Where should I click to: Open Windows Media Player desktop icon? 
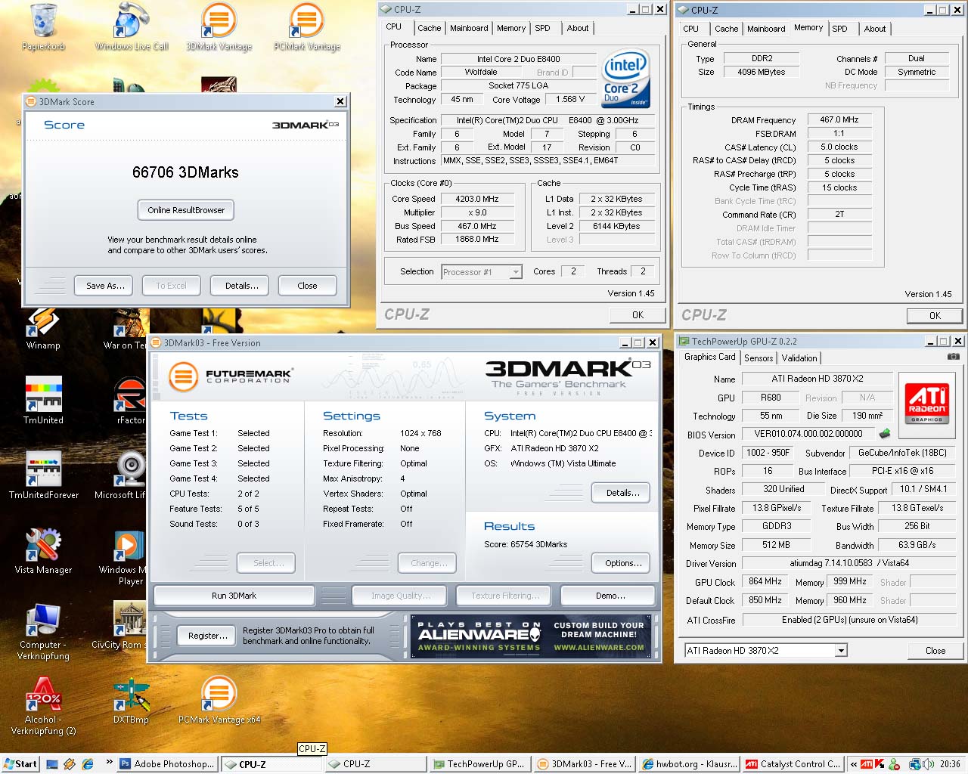click(x=129, y=556)
